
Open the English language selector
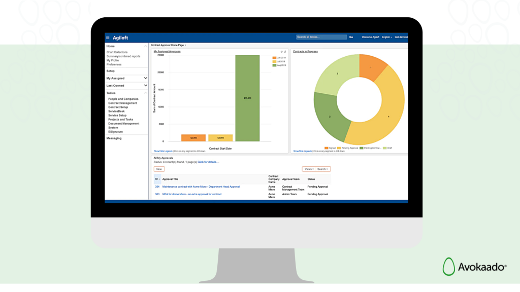click(386, 36)
